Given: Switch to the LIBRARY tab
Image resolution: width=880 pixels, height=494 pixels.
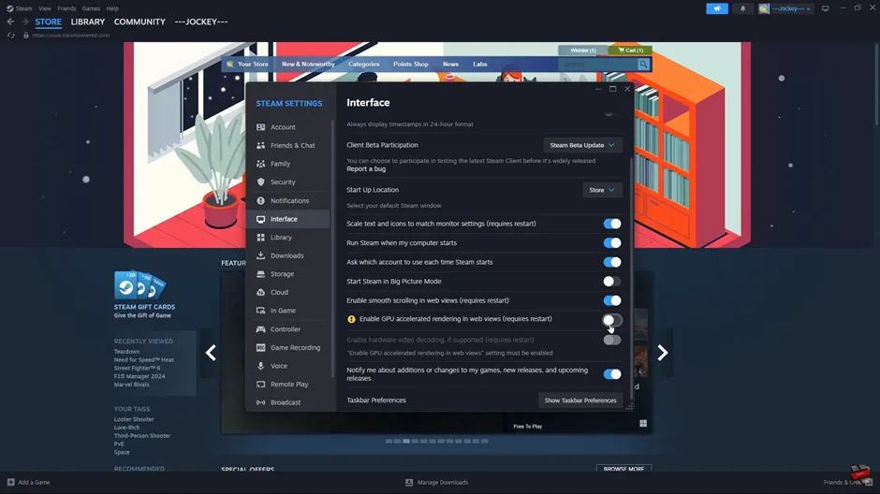Looking at the screenshot, I should tap(88, 22).
